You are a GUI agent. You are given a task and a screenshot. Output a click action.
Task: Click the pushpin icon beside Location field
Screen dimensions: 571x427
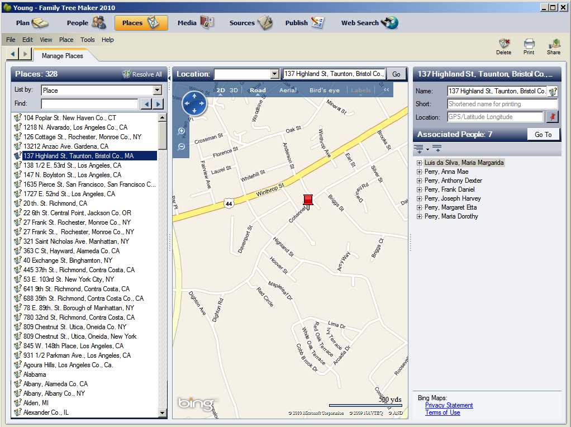(552, 117)
